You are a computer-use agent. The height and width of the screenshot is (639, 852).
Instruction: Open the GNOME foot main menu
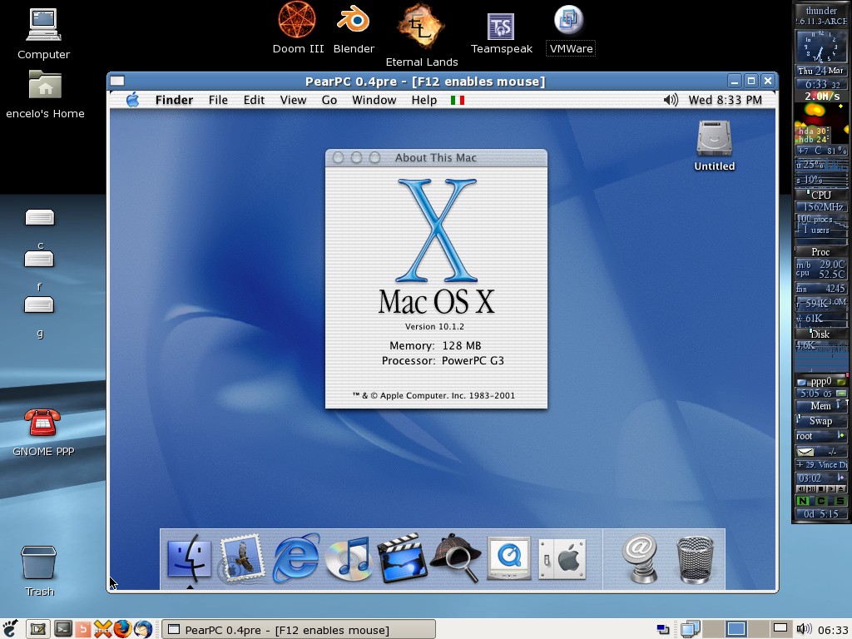pyautogui.click(x=10, y=629)
